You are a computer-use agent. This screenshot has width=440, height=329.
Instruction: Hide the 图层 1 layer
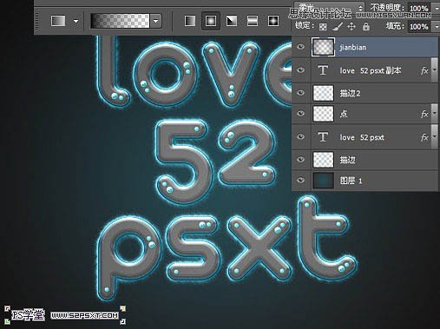pyautogui.click(x=301, y=181)
